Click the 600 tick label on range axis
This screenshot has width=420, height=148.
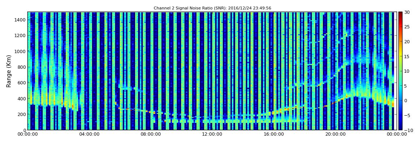pos(22,83)
